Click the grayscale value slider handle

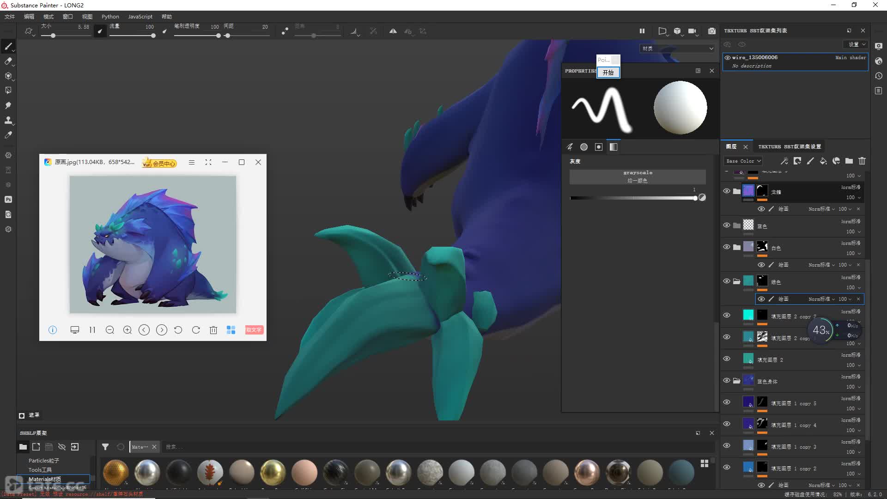[x=695, y=198]
